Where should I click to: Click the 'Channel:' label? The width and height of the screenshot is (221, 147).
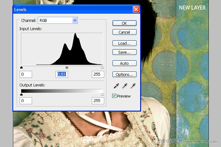click(29, 21)
